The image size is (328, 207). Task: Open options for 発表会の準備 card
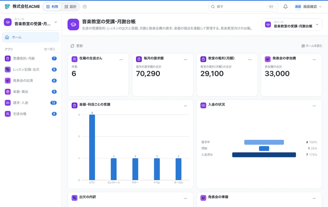314,198
